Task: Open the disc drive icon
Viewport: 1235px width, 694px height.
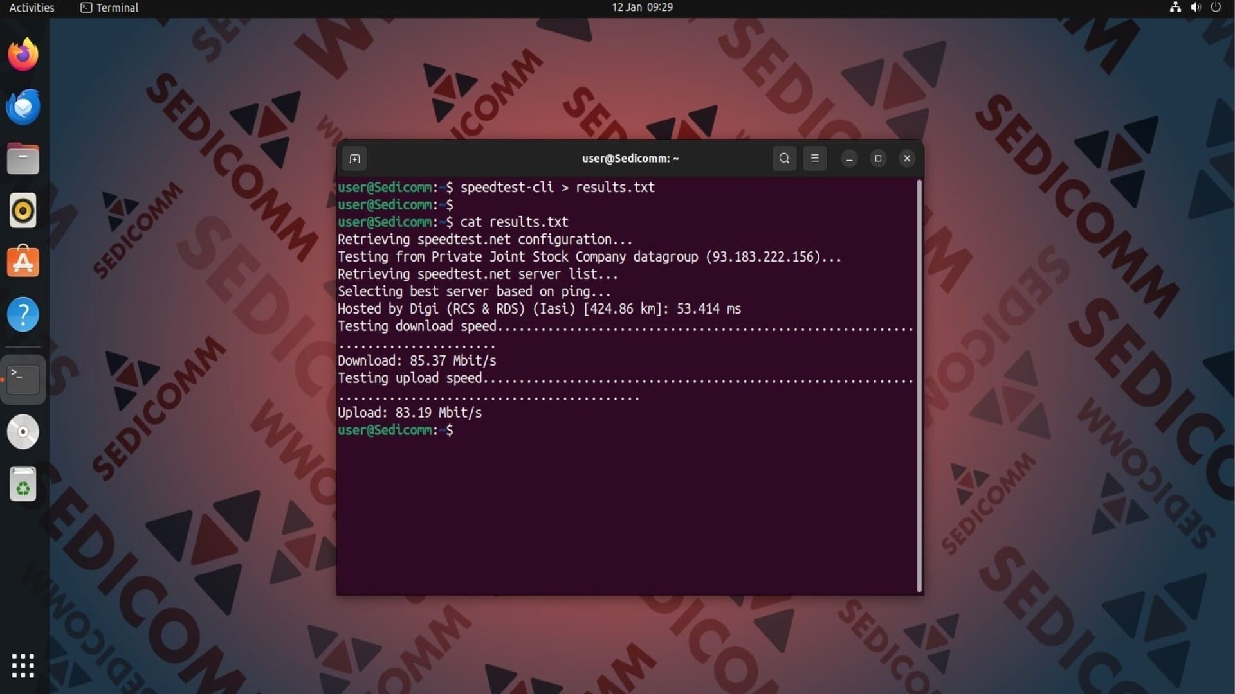Action: 23,432
